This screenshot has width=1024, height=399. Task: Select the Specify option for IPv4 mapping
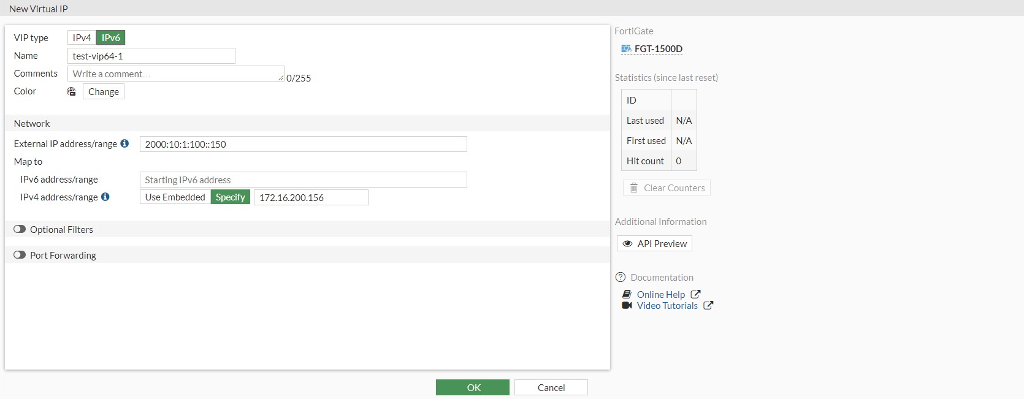pos(231,197)
